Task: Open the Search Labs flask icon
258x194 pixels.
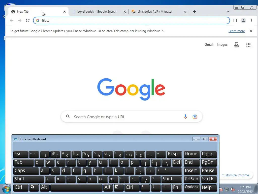Action: pyautogui.click(x=236, y=45)
